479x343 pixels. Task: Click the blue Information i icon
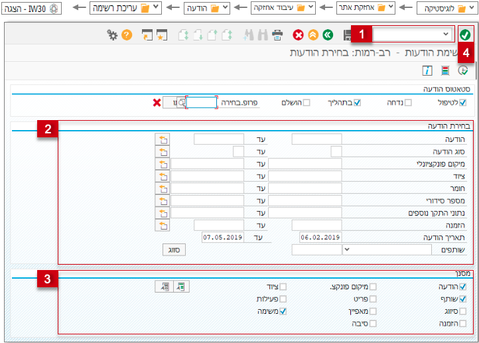pos(427,70)
